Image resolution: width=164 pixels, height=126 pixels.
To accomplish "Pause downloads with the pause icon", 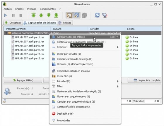I will pyautogui.click(x=13, y=15).
